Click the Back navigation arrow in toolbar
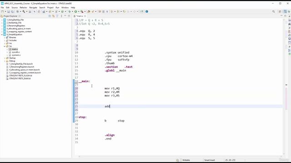Viewport: 291px width, 163px height. [x=128, y=11]
